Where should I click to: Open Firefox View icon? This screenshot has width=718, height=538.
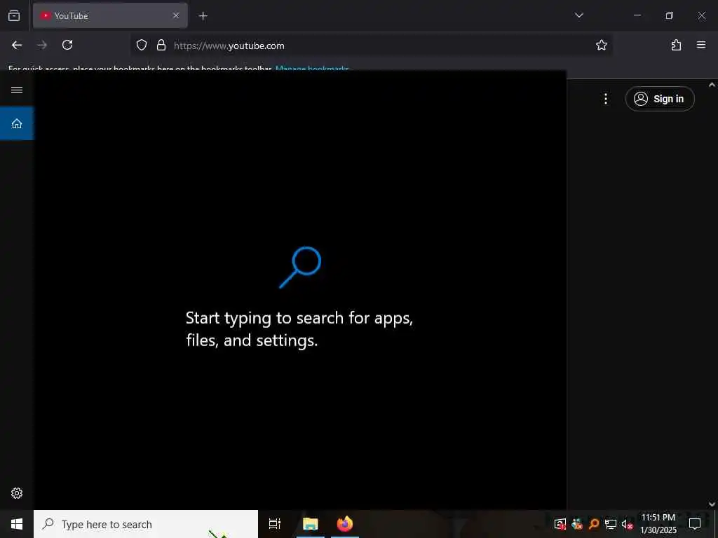14,15
